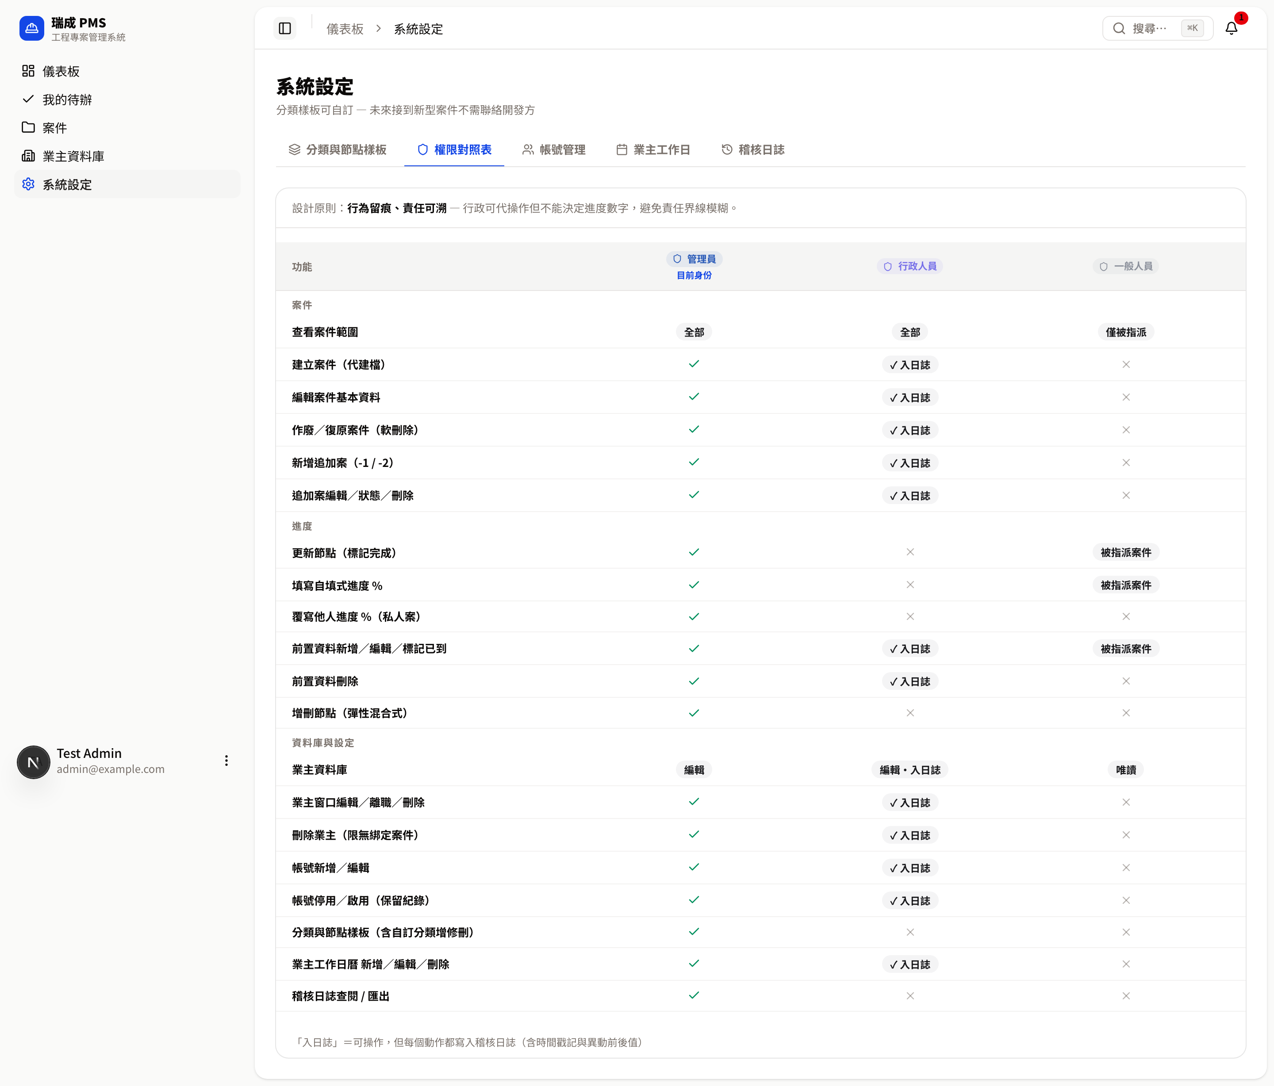The image size is (1274, 1086).
Task: Click the 管理員 role badge
Action: pyautogui.click(x=694, y=259)
